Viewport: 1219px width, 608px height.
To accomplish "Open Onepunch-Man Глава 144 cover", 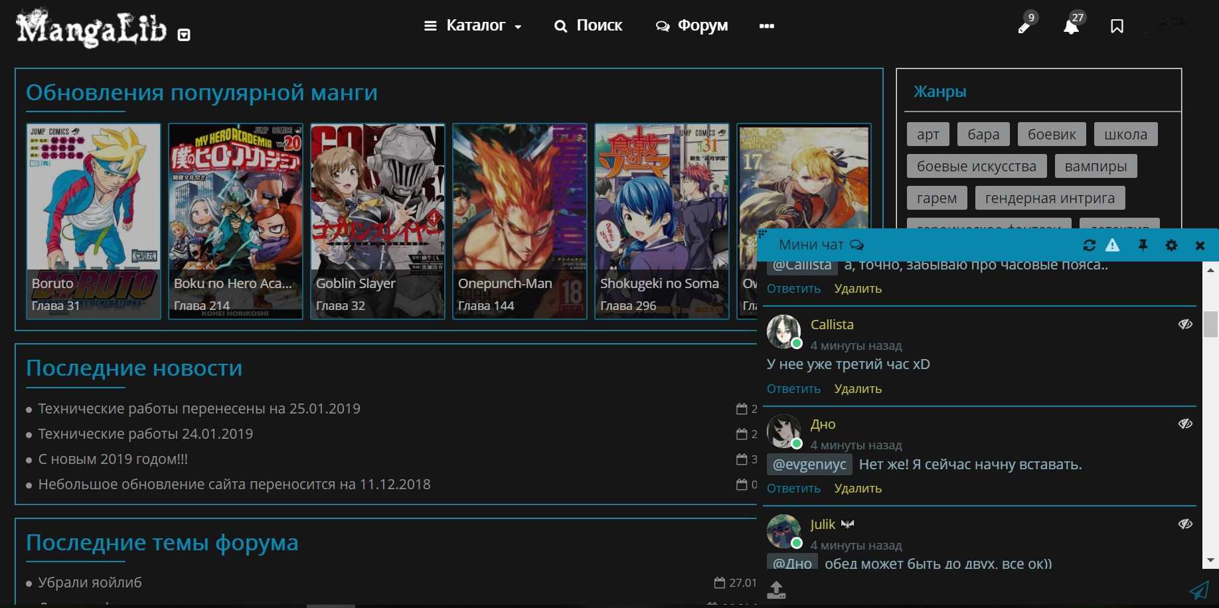I will pos(520,221).
